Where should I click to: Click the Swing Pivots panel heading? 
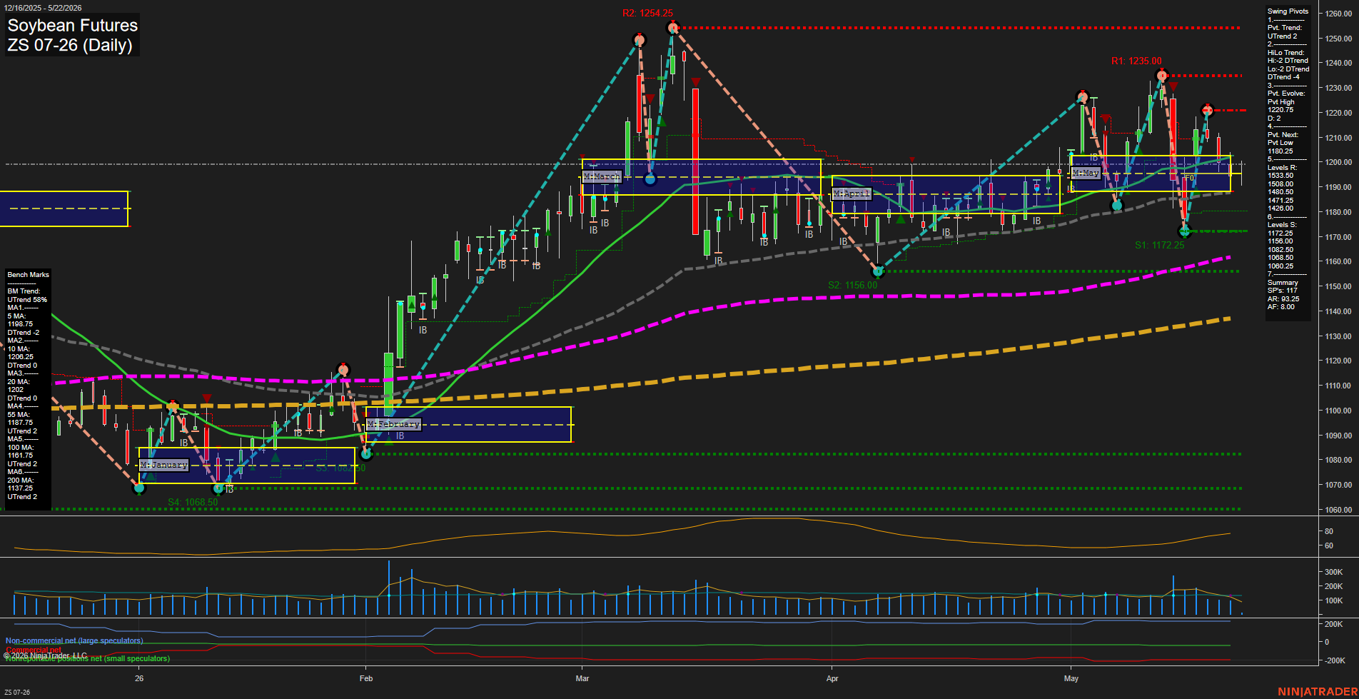coord(1288,11)
